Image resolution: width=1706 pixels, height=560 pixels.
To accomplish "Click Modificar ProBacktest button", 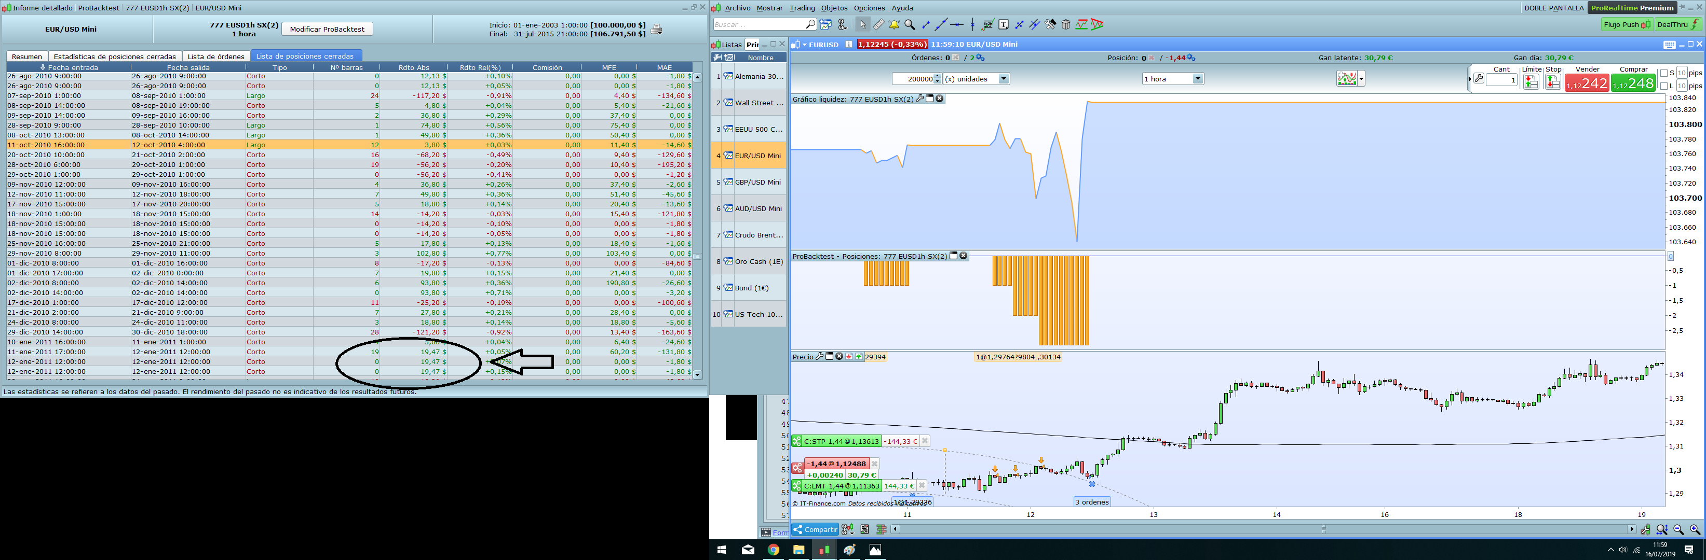I will pyautogui.click(x=327, y=29).
